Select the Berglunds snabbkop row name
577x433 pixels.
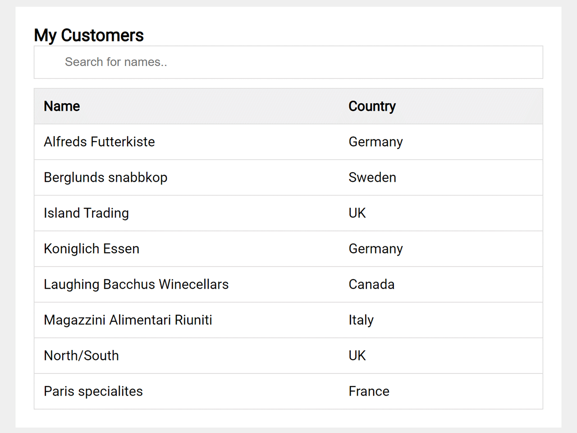click(105, 178)
